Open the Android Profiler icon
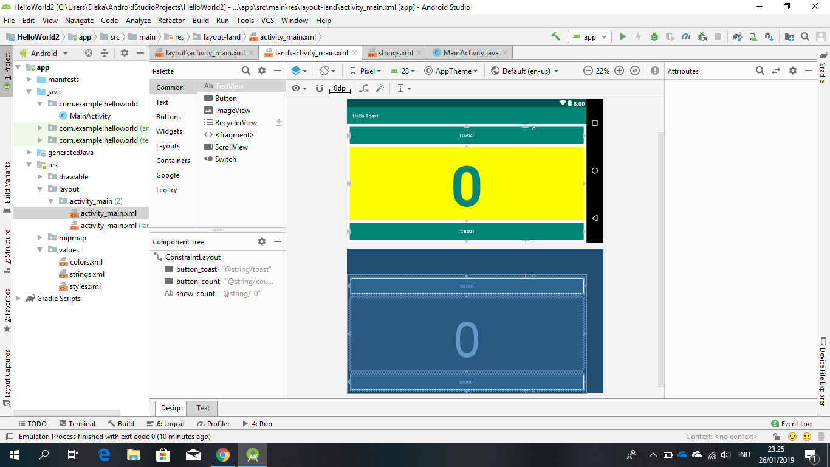This screenshot has width=830, height=467. pyautogui.click(x=686, y=36)
